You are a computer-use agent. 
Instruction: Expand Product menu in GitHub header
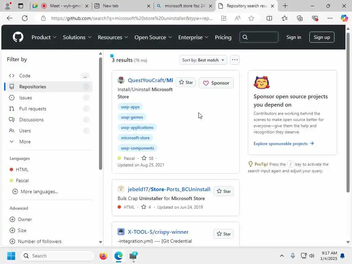44,37
